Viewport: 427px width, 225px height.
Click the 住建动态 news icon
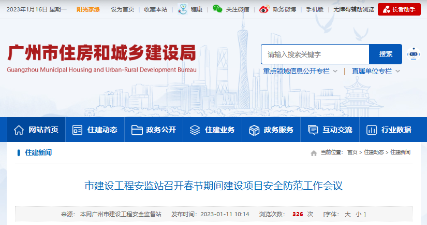click(x=78, y=130)
